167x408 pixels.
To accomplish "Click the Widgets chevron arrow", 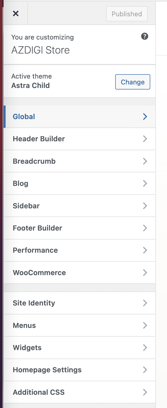I will 145,348.
